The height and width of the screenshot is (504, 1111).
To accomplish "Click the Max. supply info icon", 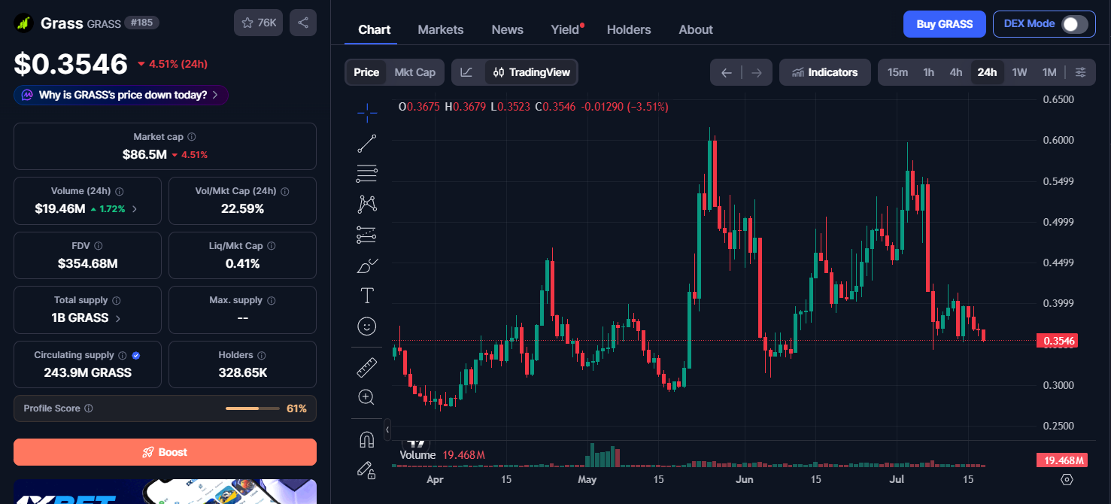I will tap(272, 300).
